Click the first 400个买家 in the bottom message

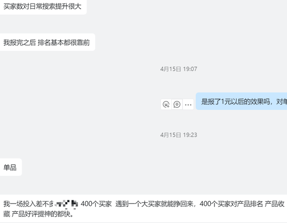point(96,204)
